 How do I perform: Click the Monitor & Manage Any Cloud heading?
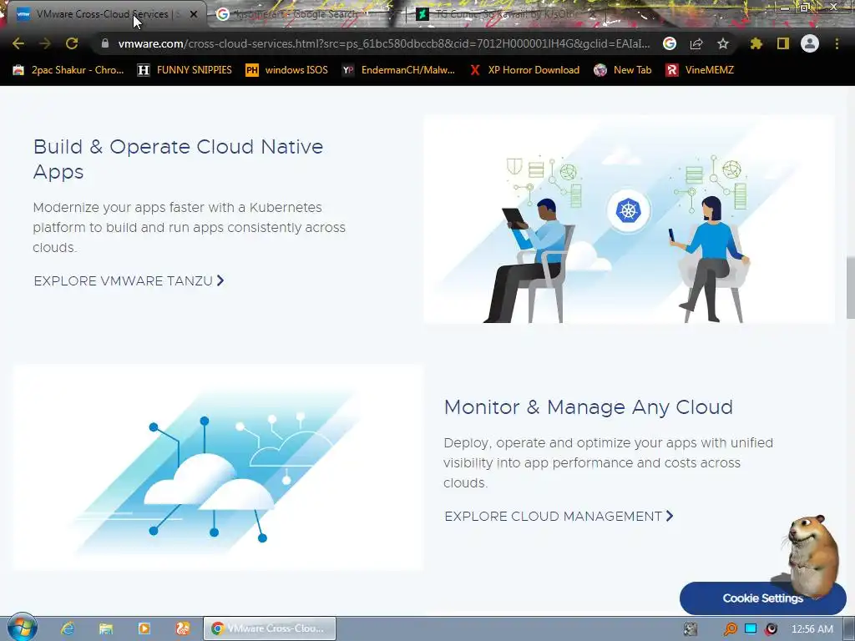click(x=589, y=407)
